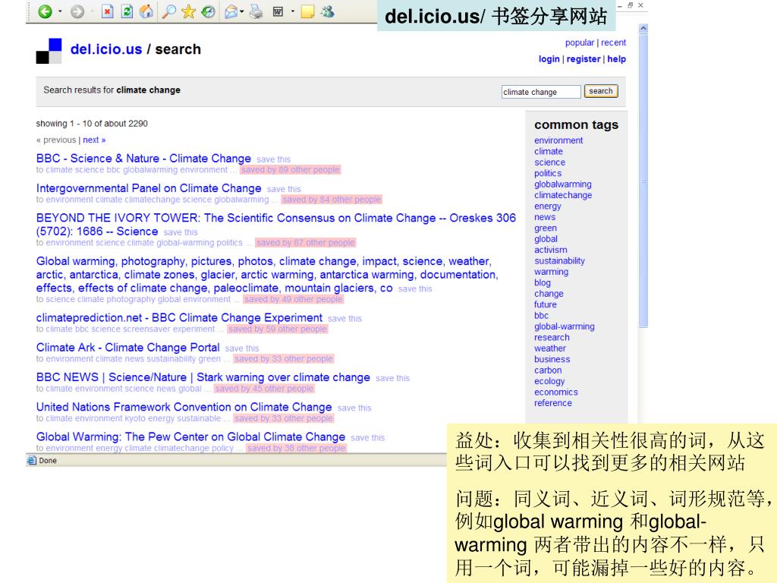The height and width of the screenshot is (583, 777).
Task: Click the Print icon
Action: tap(256, 11)
